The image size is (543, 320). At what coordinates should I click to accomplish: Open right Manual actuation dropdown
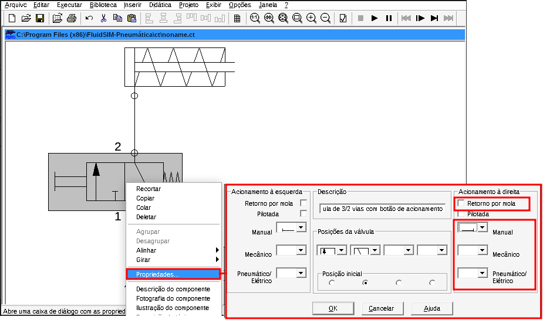click(x=483, y=227)
